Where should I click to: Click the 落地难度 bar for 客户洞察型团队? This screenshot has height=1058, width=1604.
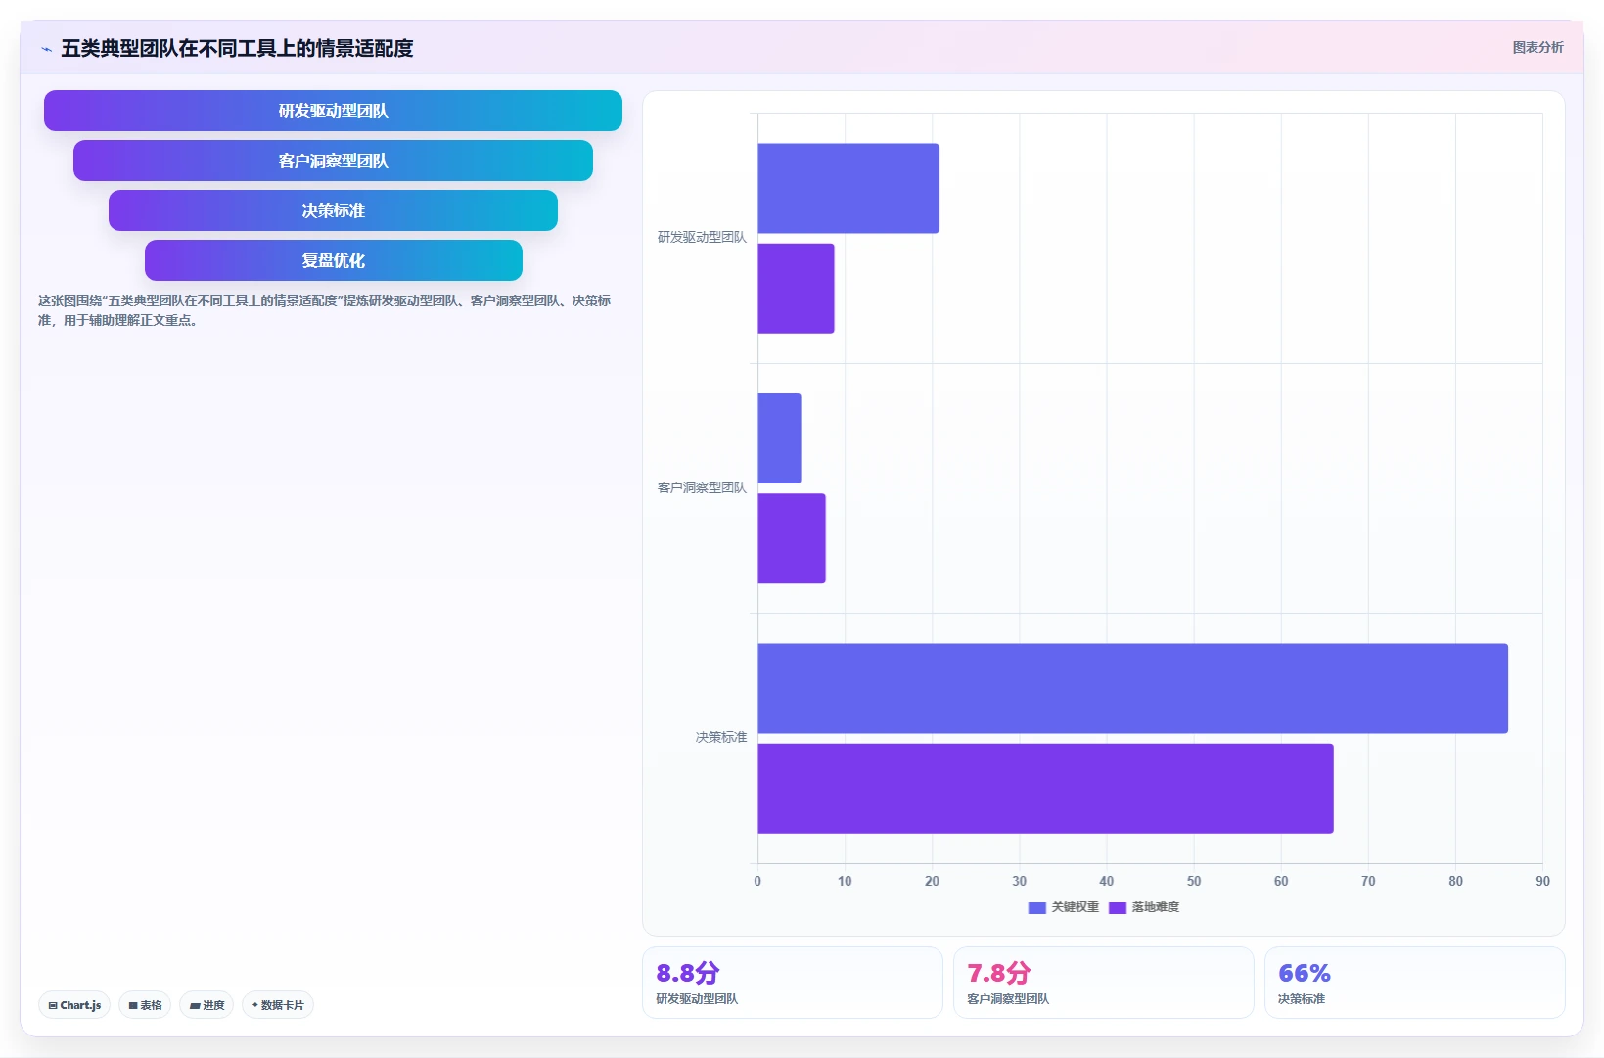tap(792, 538)
